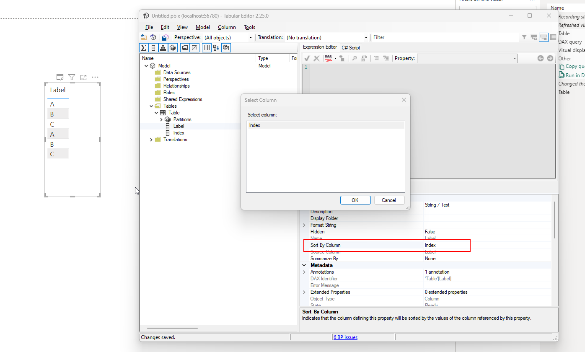Open the 6 BP issues link
This screenshot has width=585, height=352.
click(345, 337)
